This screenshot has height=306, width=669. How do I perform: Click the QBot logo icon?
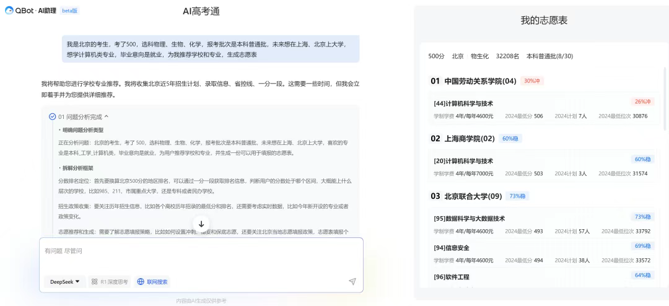[9, 11]
